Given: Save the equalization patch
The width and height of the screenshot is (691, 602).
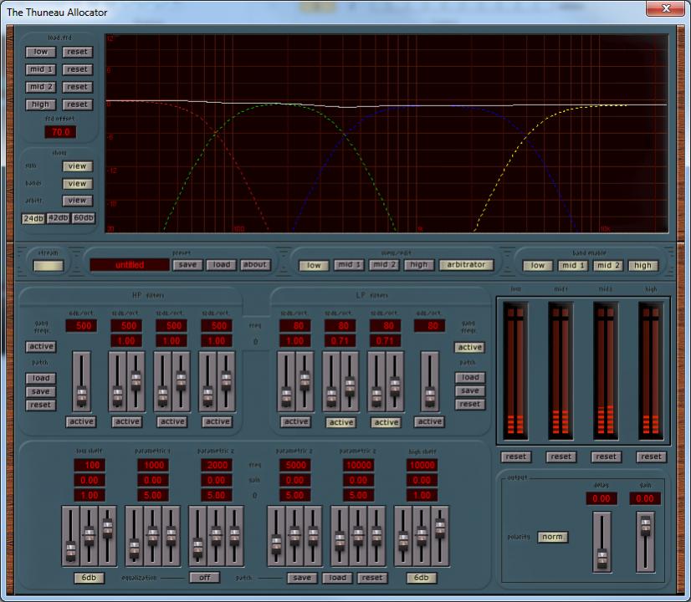Looking at the screenshot, I should click(x=302, y=578).
